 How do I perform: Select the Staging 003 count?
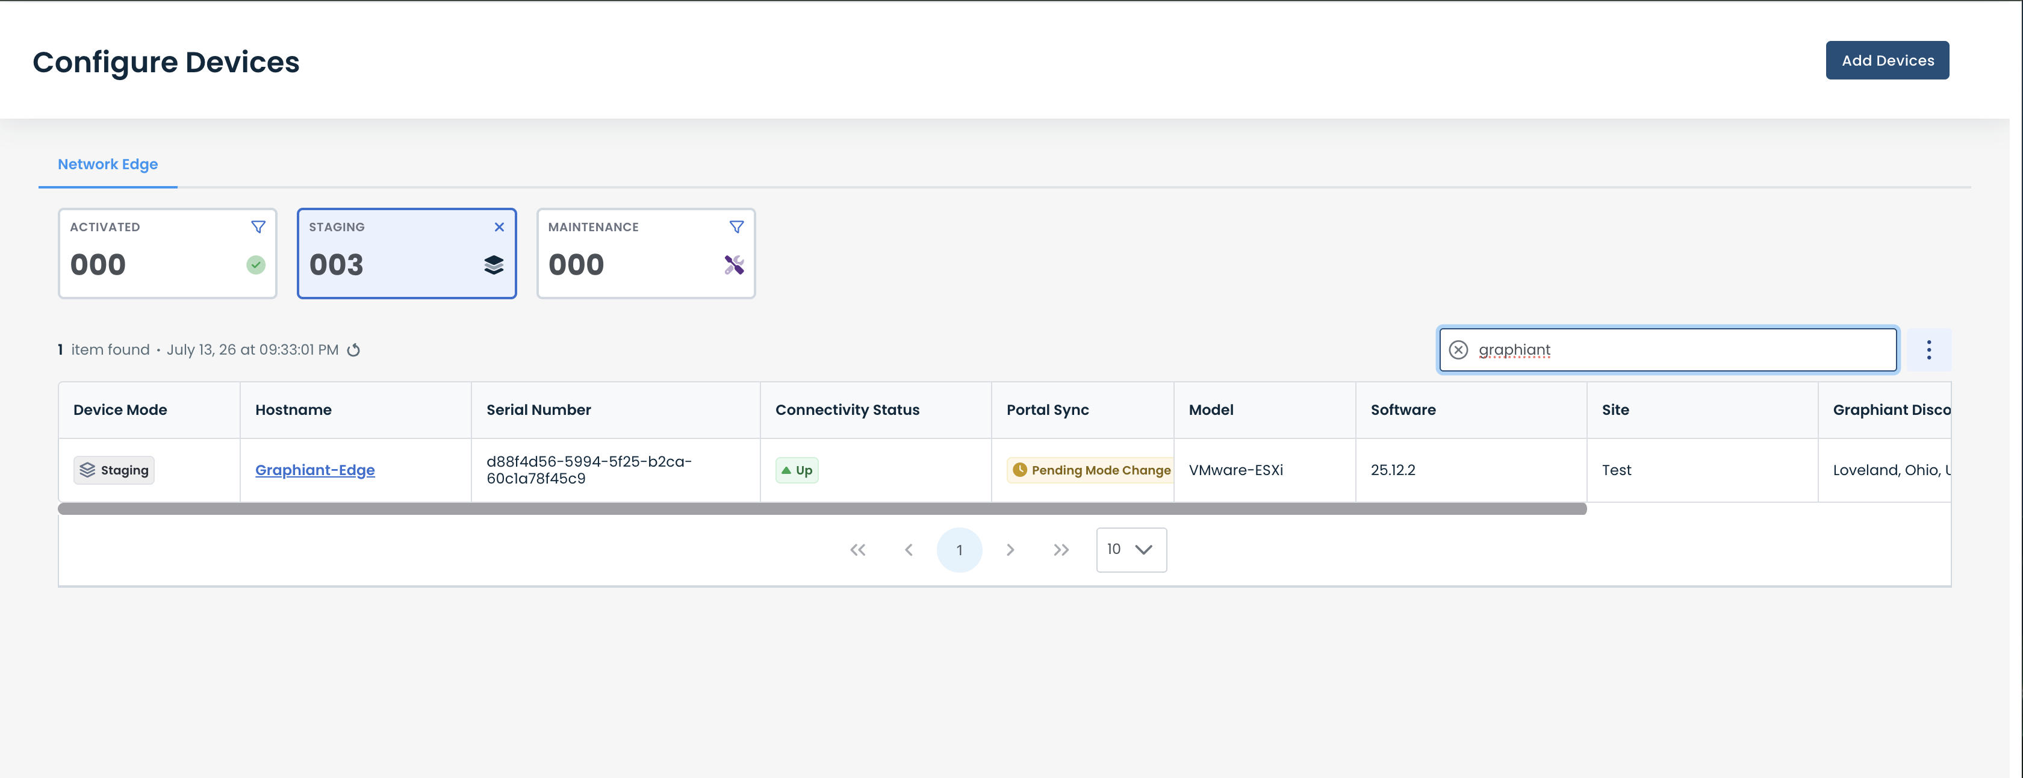coord(336,264)
